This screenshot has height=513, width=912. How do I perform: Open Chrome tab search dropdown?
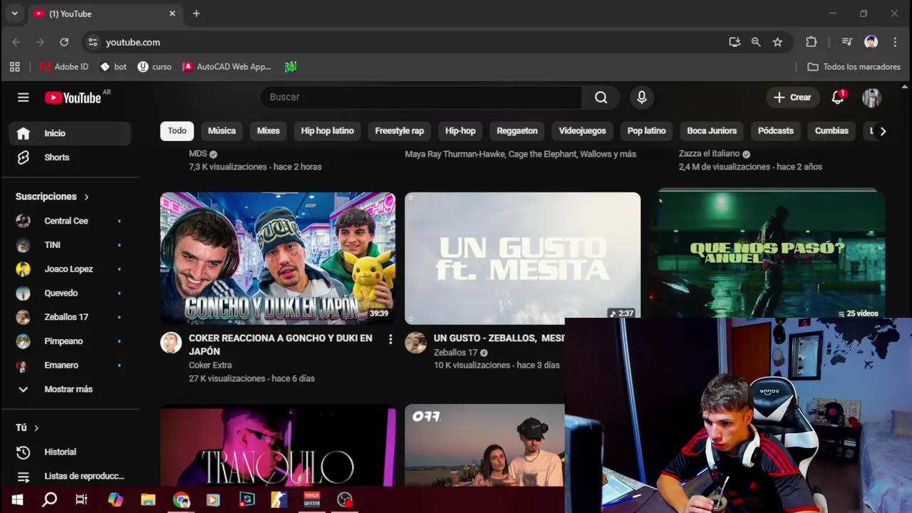point(14,14)
